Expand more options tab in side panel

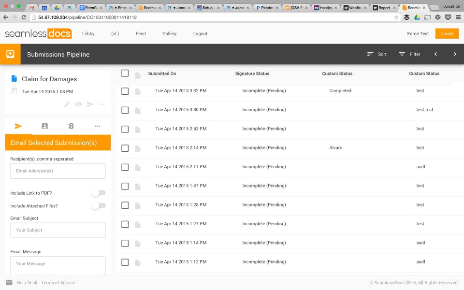(98, 126)
